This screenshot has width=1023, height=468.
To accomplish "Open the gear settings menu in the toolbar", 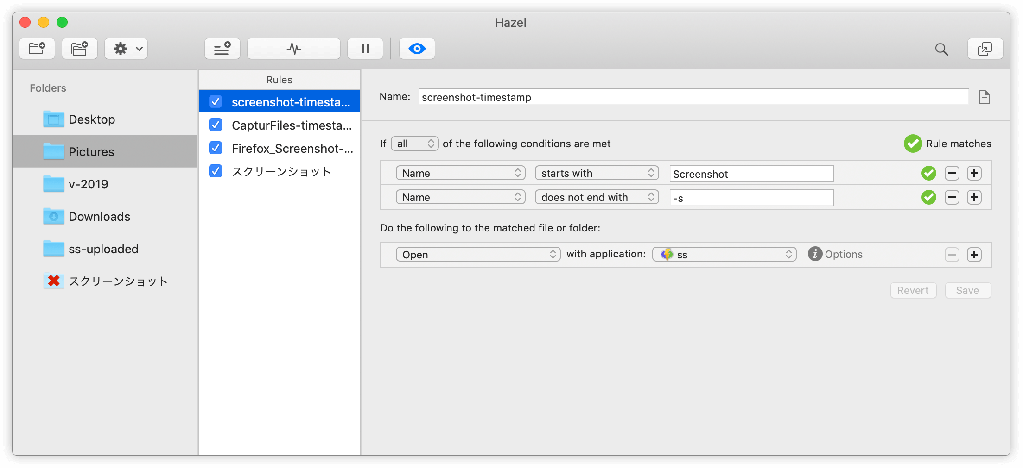I will 126,49.
